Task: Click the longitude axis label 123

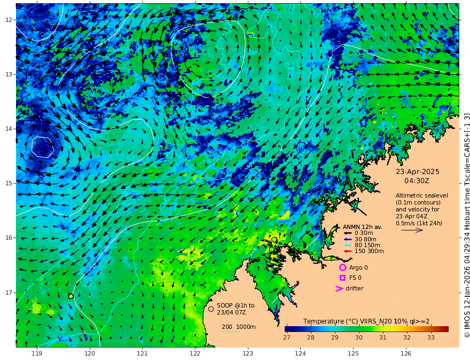Action: tap(248, 353)
